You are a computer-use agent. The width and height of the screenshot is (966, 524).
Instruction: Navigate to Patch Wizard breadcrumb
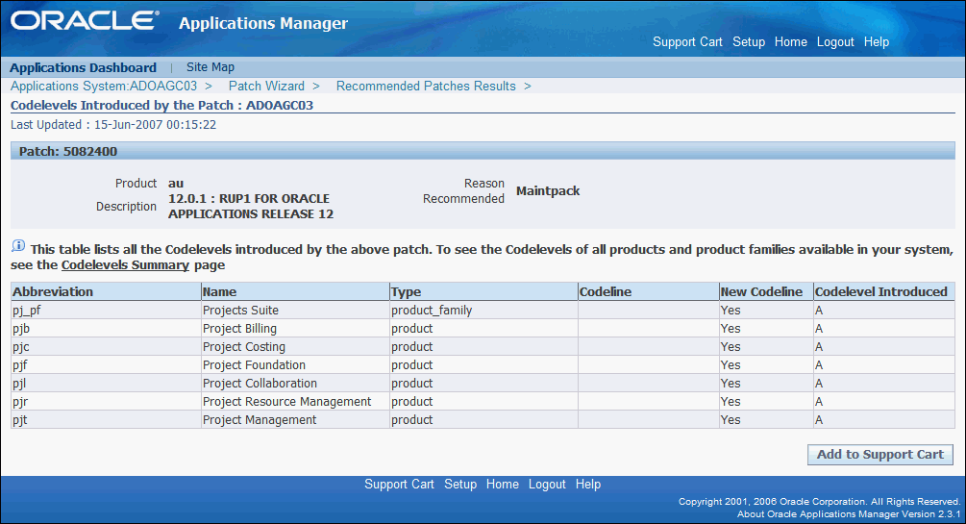(x=266, y=87)
